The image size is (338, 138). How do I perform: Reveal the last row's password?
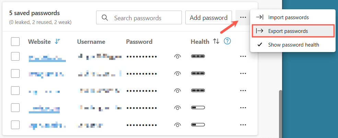click(177, 125)
